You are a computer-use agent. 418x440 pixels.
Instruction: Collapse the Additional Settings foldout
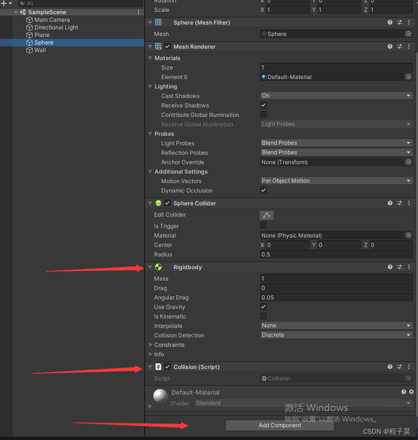point(150,171)
